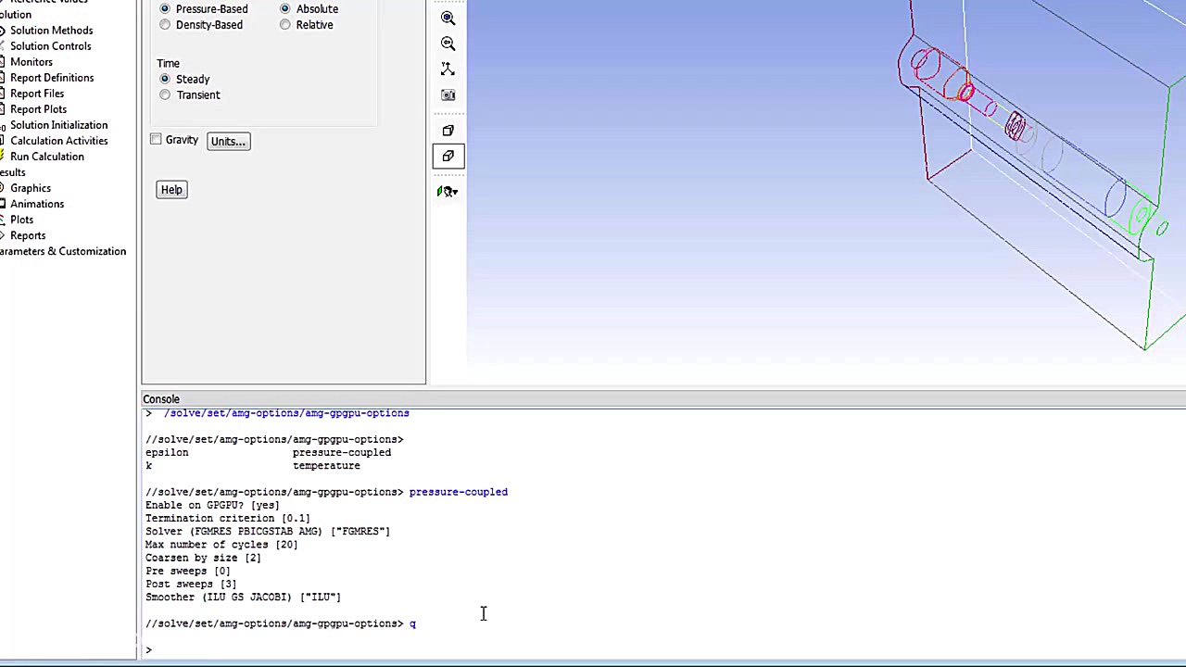The image size is (1186, 667).
Task: Open Animations under Results
Action: tap(37, 204)
